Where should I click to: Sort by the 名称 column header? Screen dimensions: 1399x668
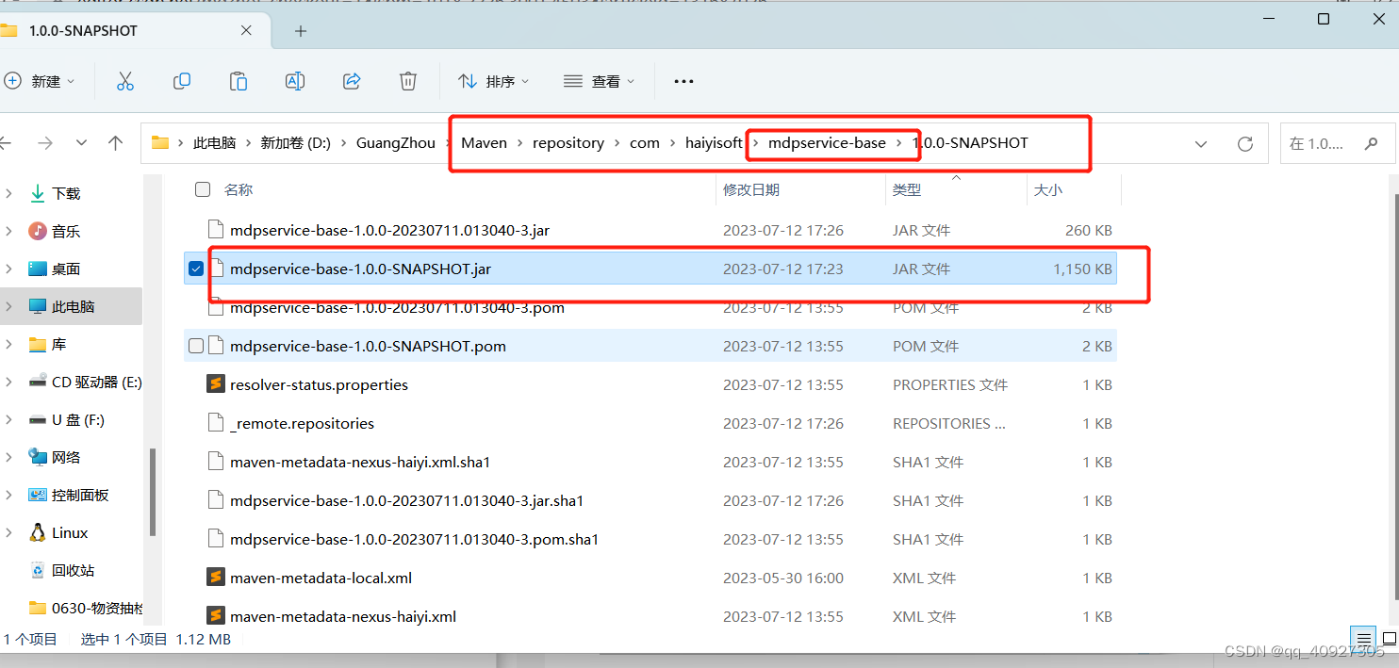tap(239, 189)
